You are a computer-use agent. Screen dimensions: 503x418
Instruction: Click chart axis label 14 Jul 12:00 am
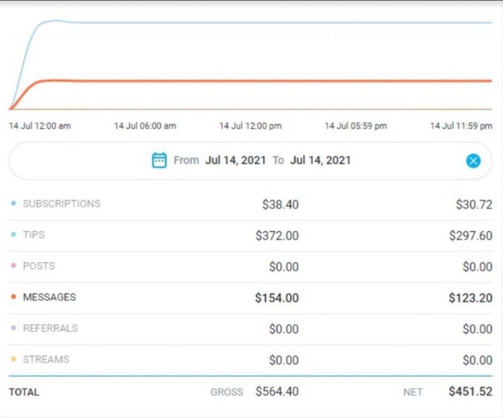pos(40,125)
